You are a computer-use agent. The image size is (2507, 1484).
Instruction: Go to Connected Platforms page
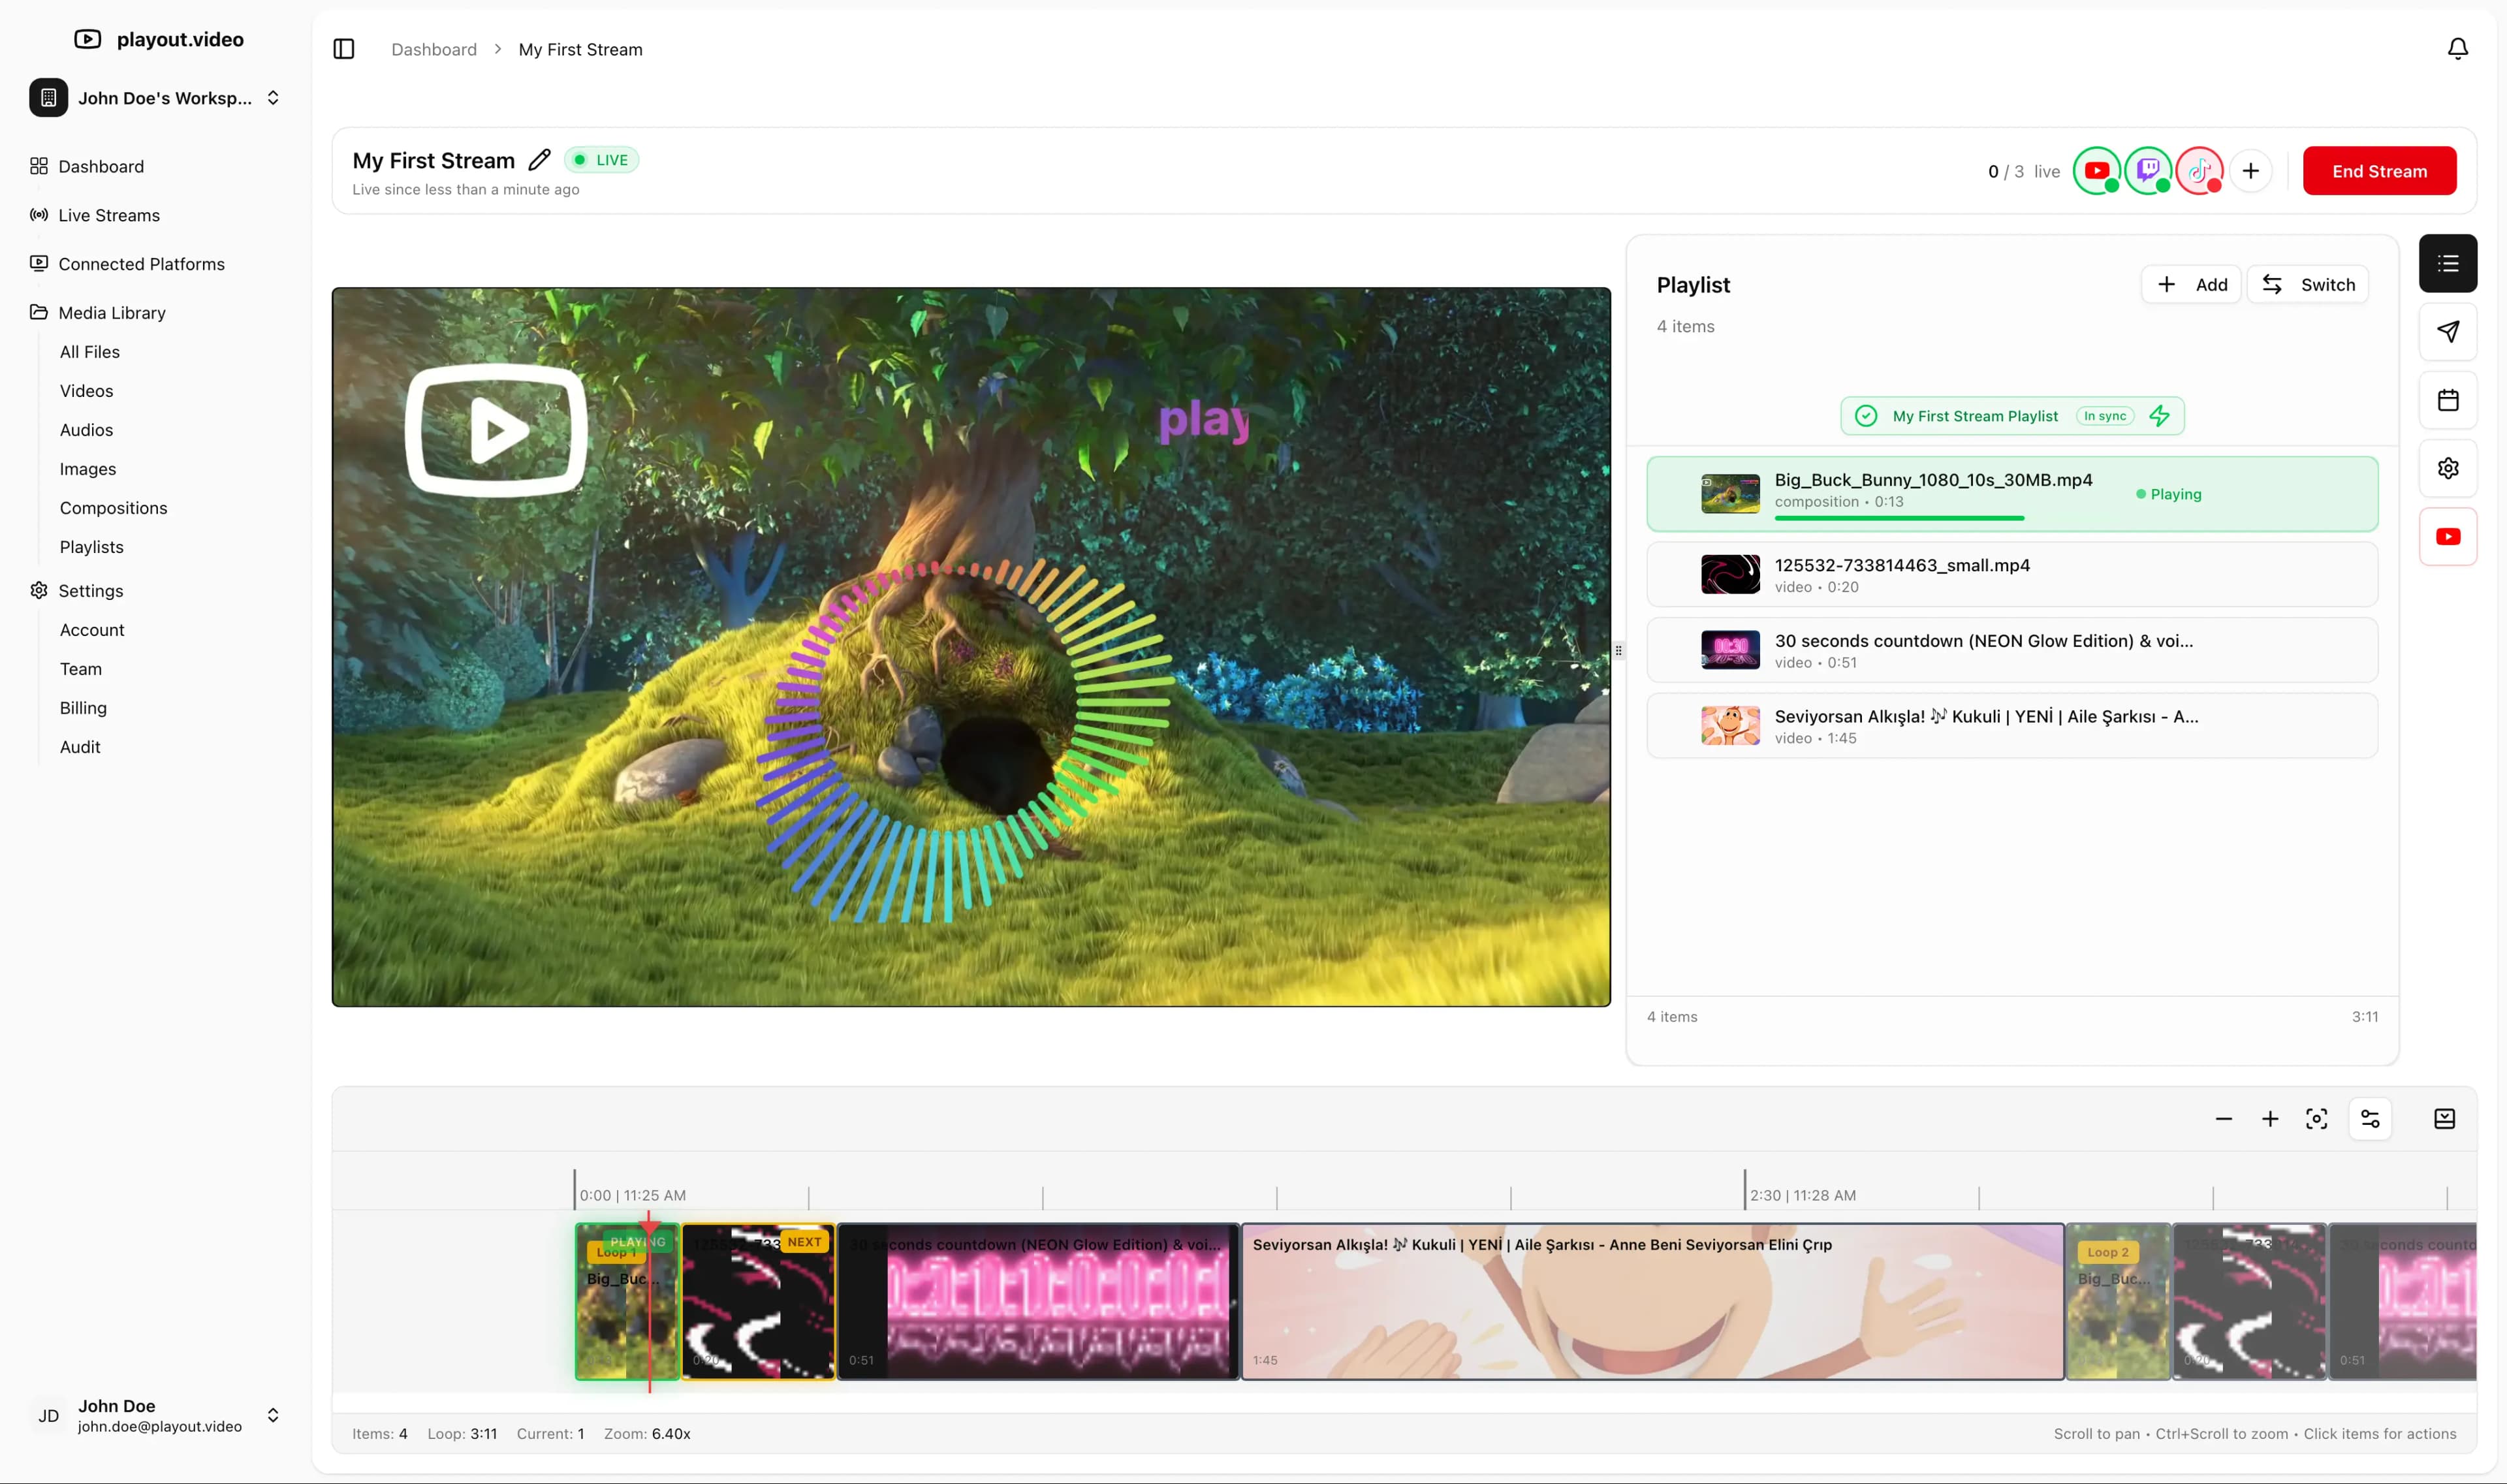point(141,264)
